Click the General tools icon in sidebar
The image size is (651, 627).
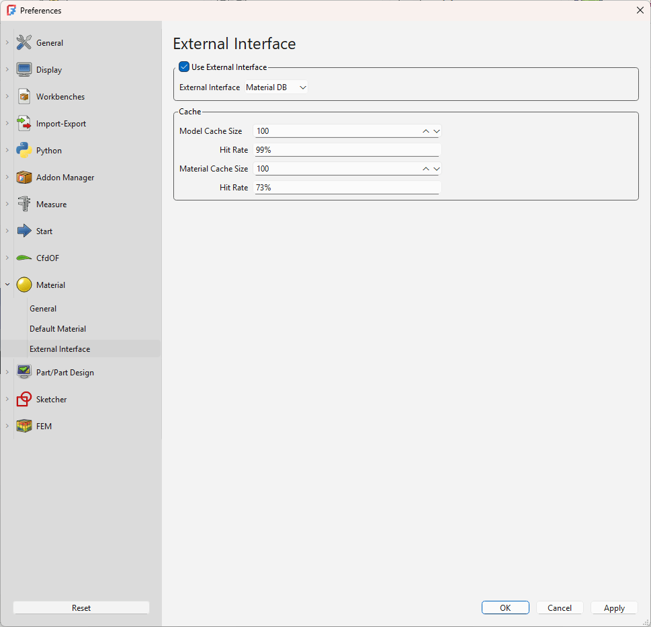[x=24, y=42]
